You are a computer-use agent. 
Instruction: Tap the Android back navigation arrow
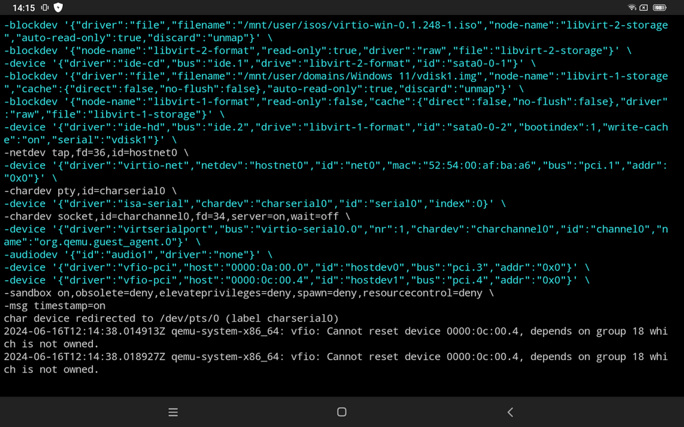click(x=510, y=412)
